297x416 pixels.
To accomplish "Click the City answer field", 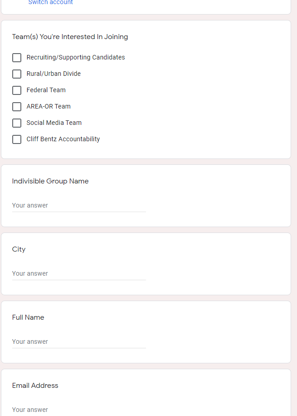I will (x=79, y=274).
